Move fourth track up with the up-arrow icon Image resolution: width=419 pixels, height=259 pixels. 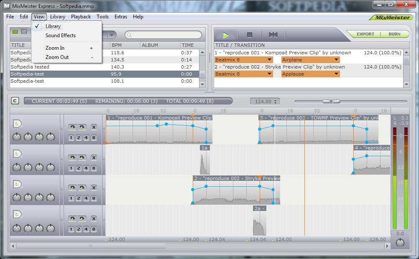pos(72,218)
